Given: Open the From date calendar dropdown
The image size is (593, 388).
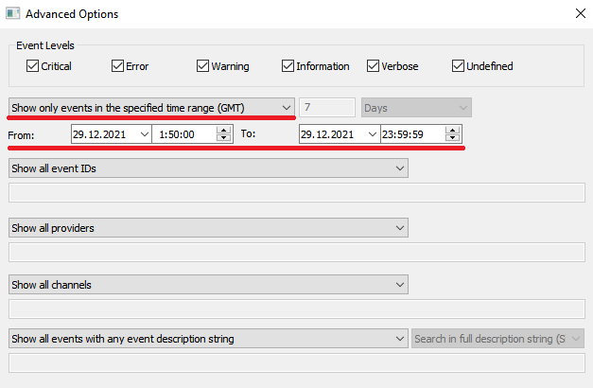Looking at the screenshot, I should (x=144, y=134).
